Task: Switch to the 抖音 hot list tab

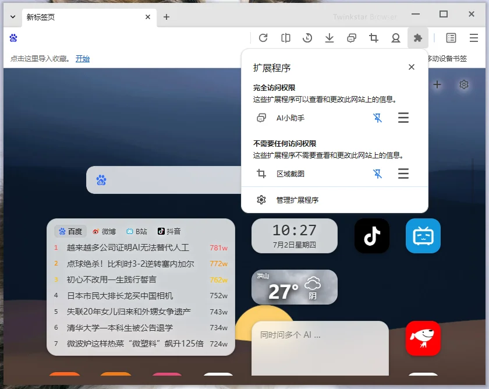Action: point(169,231)
